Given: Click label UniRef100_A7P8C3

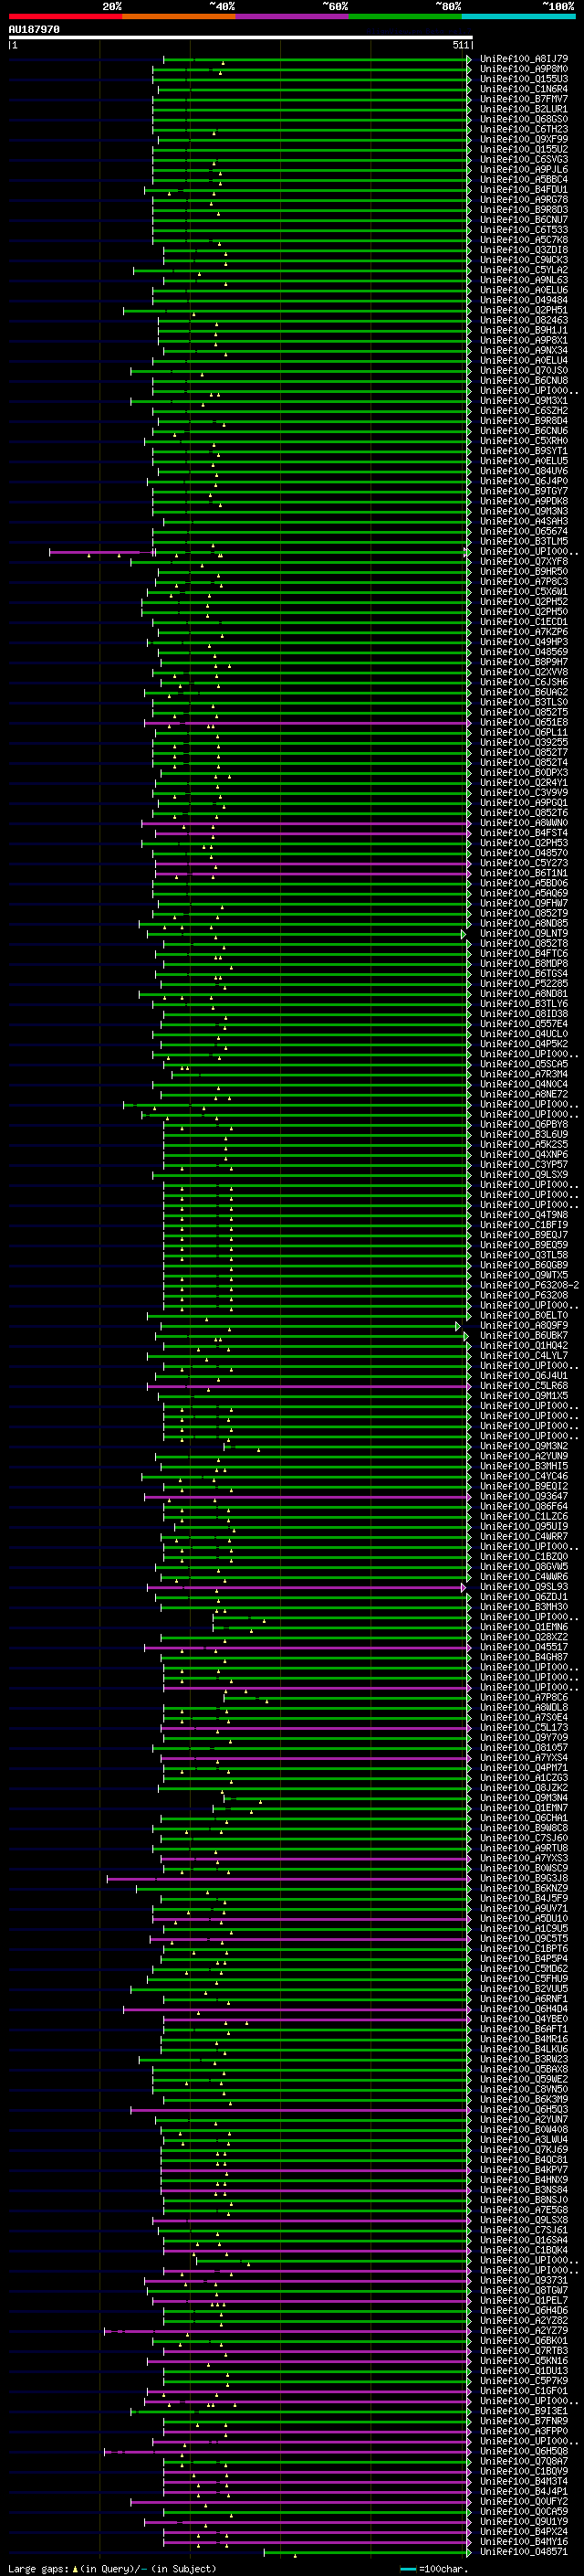Looking at the screenshot, I should pos(524,582).
